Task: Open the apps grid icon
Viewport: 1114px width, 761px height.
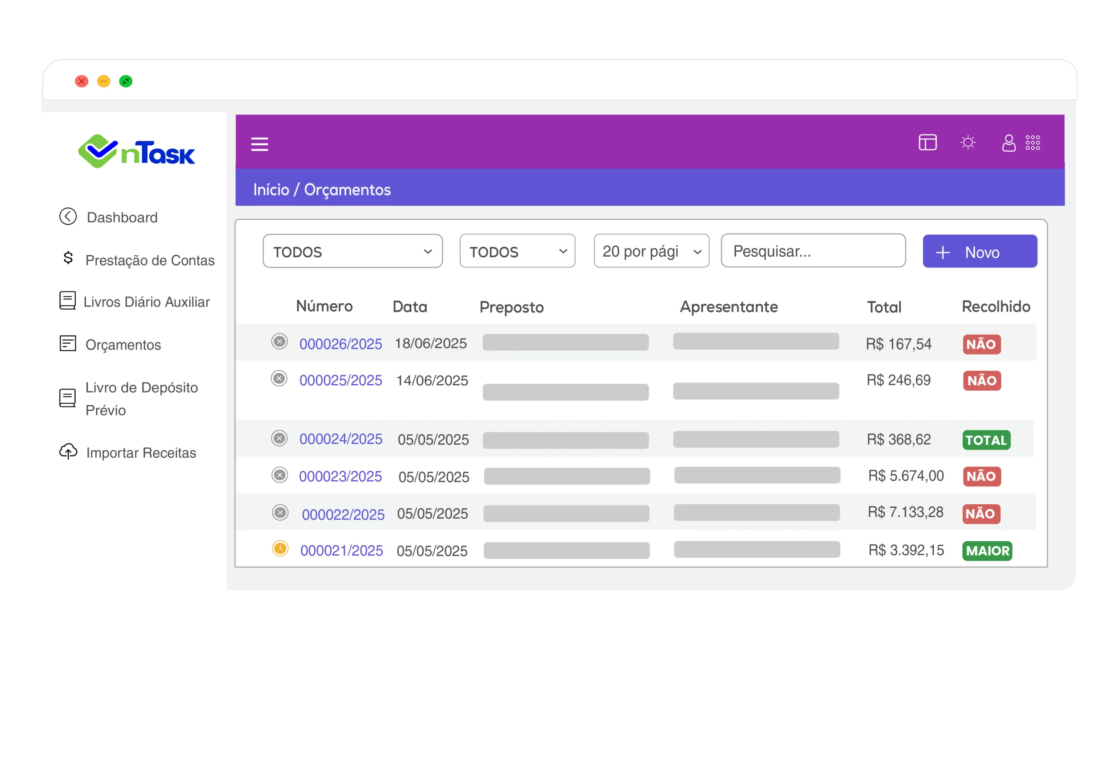Action: [1033, 142]
